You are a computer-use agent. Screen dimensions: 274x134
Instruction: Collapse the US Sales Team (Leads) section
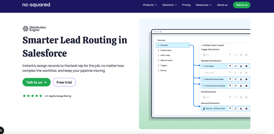[201, 45]
